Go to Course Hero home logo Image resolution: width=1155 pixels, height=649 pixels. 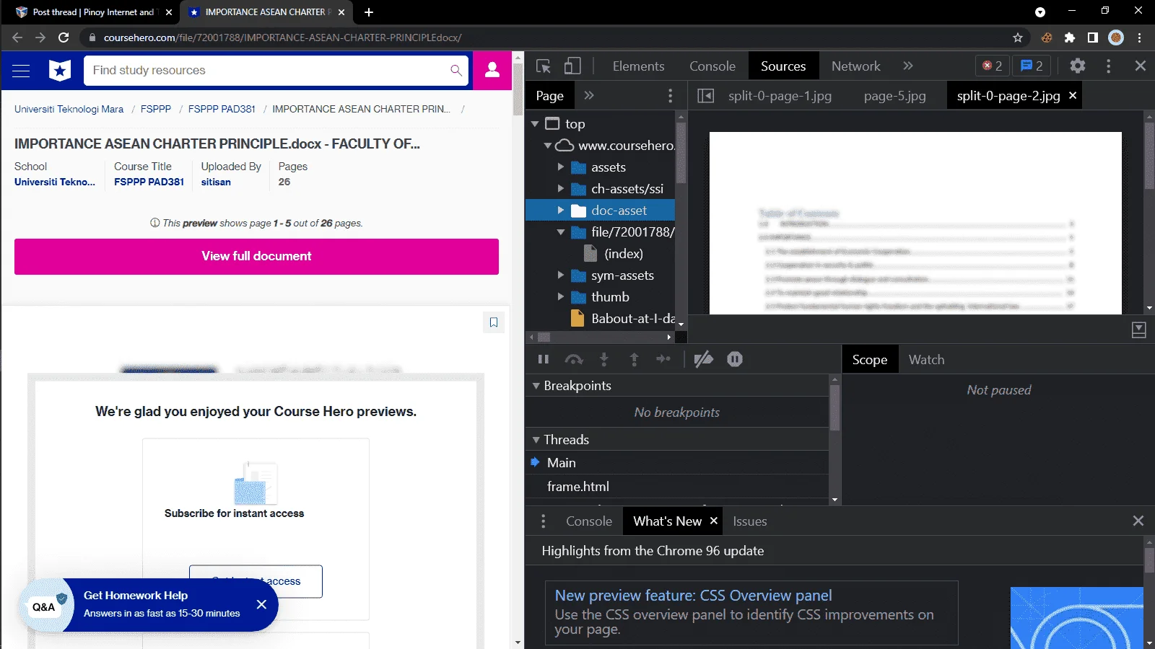pyautogui.click(x=60, y=71)
